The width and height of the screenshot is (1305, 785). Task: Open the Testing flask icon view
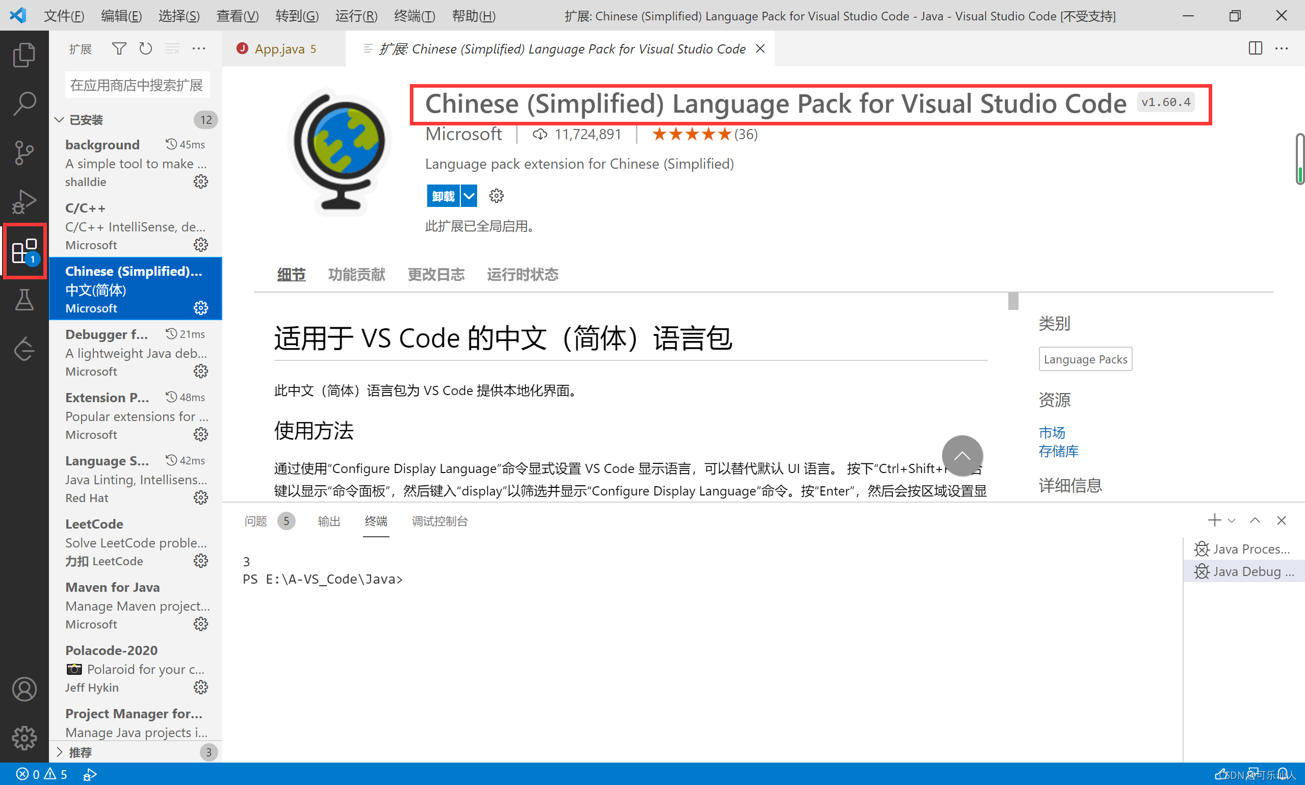coord(24,299)
